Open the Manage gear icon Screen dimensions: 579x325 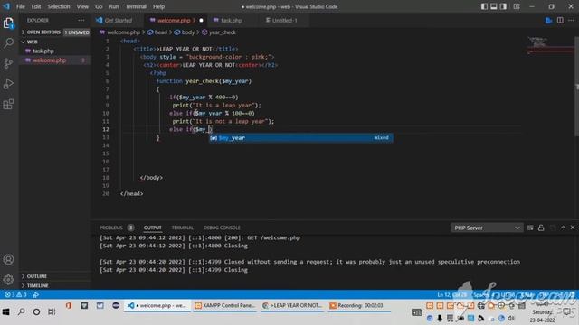coord(8,280)
